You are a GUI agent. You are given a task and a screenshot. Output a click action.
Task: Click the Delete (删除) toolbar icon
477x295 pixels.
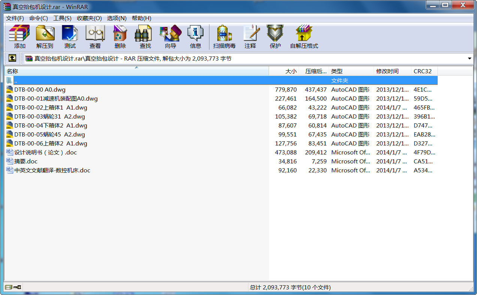coord(120,36)
